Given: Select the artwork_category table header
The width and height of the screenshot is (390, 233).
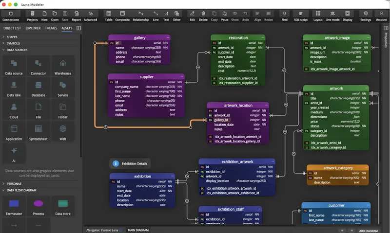Looking at the screenshot, I should pyautogui.click(x=338, y=168).
